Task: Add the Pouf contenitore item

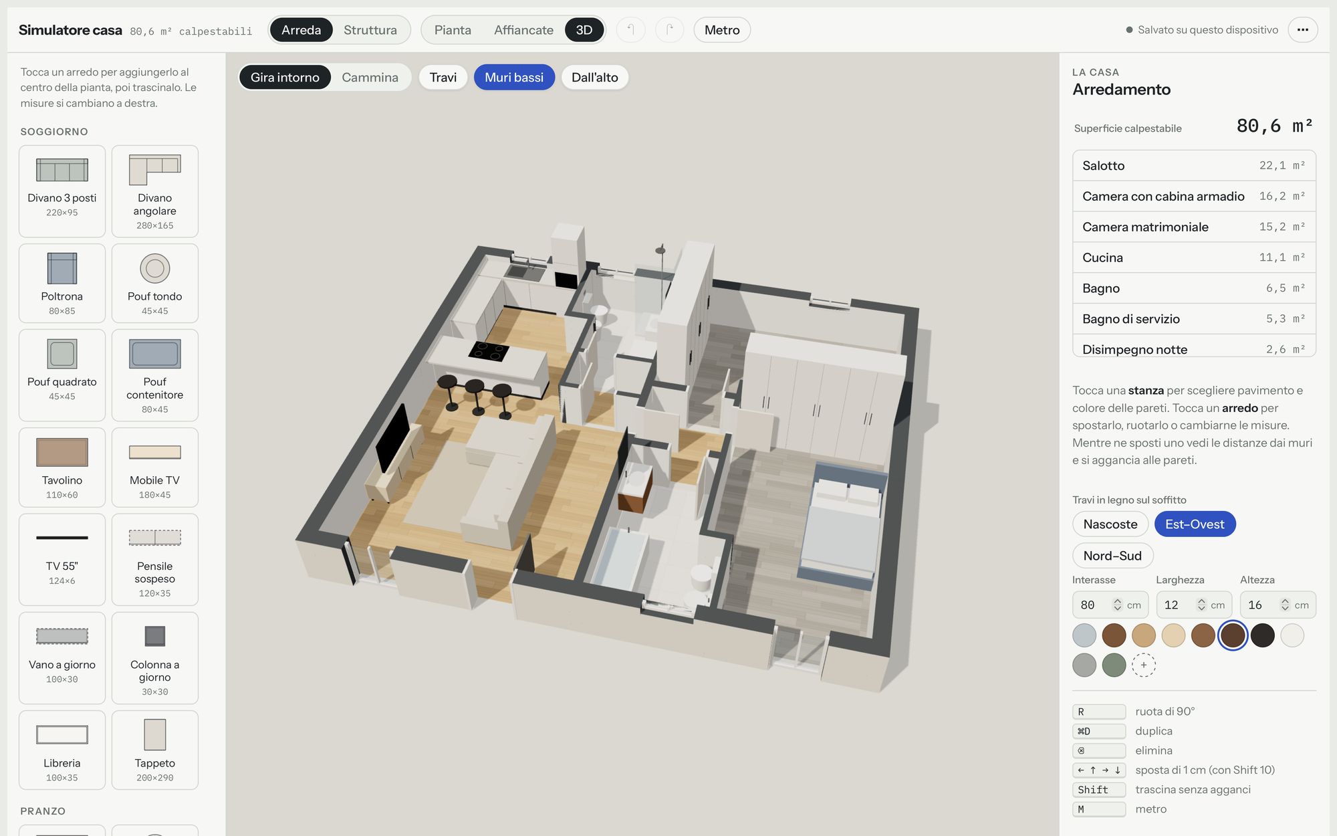Action: pyautogui.click(x=155, y=375)
